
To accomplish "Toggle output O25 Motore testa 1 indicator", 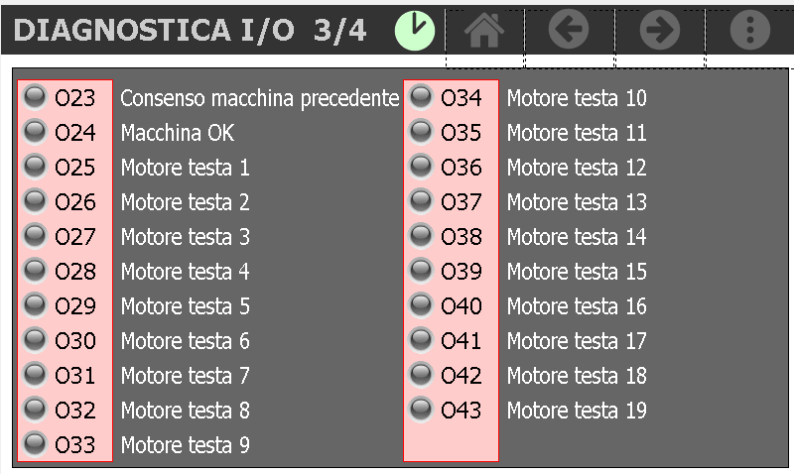I will coord(36,166).
